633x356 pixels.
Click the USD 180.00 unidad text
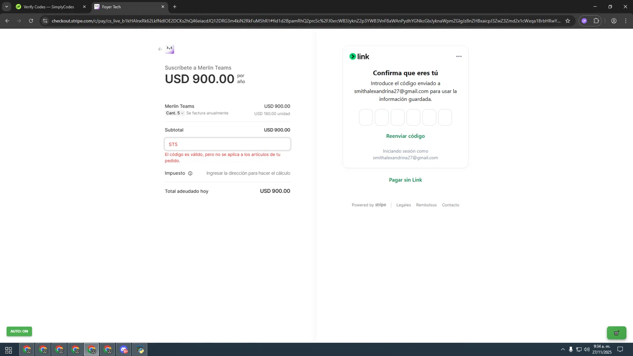pos(272,114)
